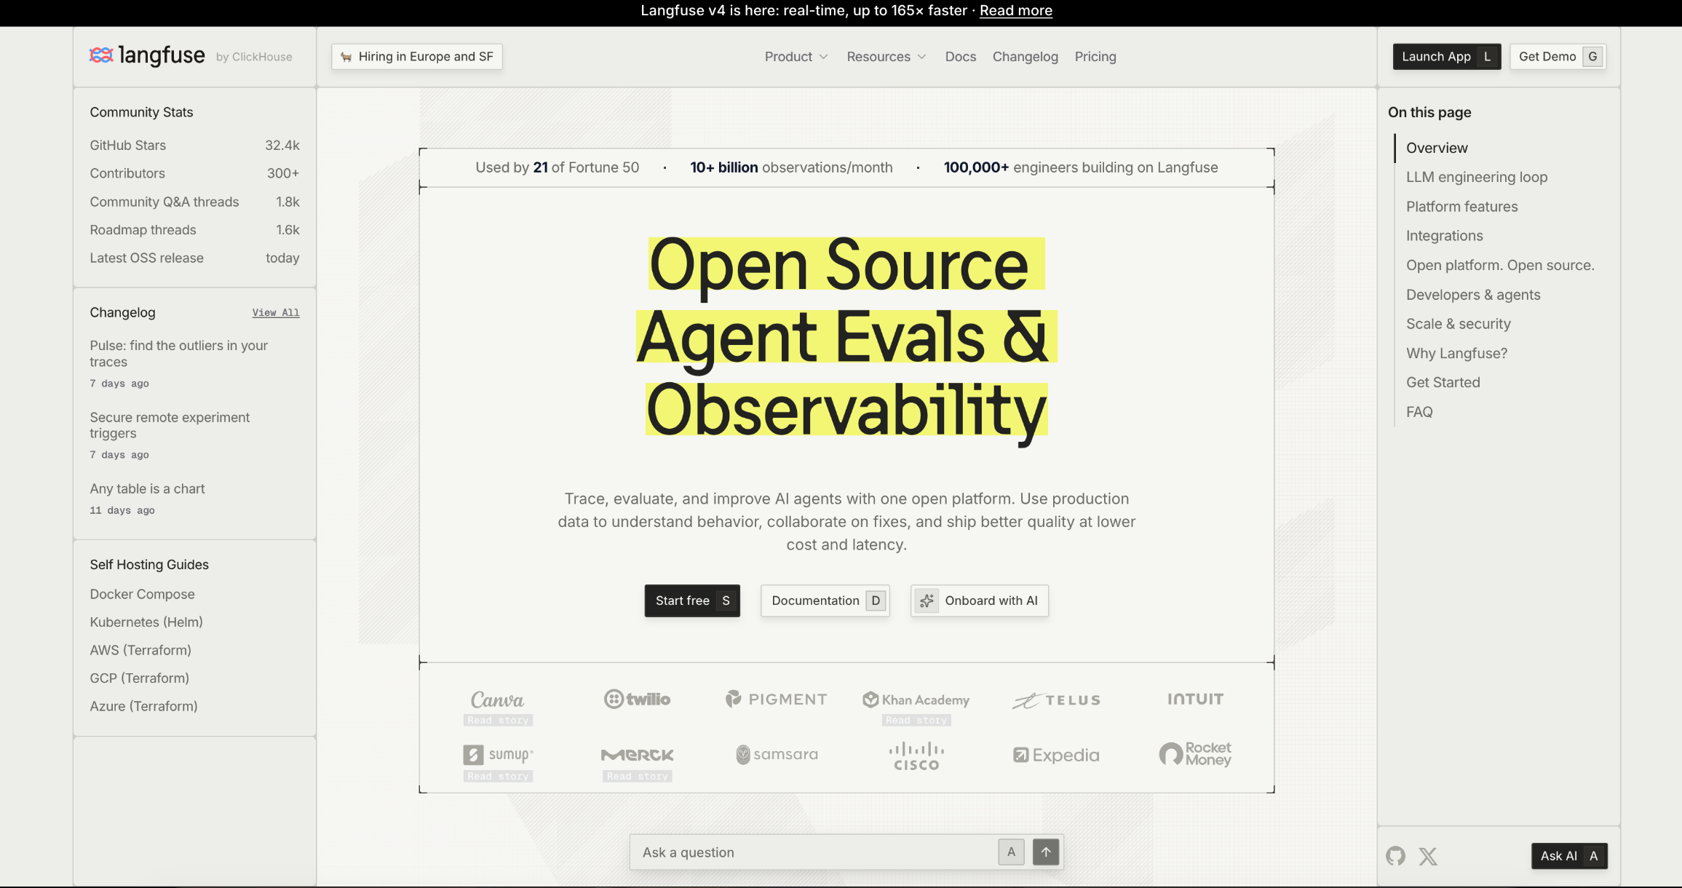Screen dimensions: 1682x888
Task: Click the Samsara logo
Action: 777,754
